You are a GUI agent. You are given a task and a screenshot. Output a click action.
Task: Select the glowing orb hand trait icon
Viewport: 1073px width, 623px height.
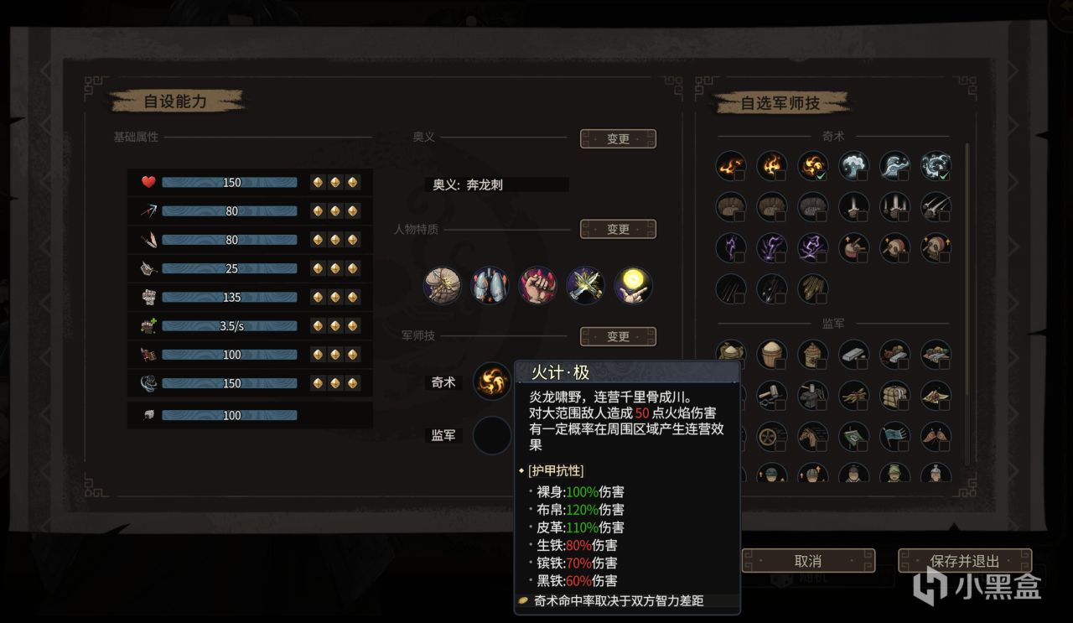[x=633, y=286]
